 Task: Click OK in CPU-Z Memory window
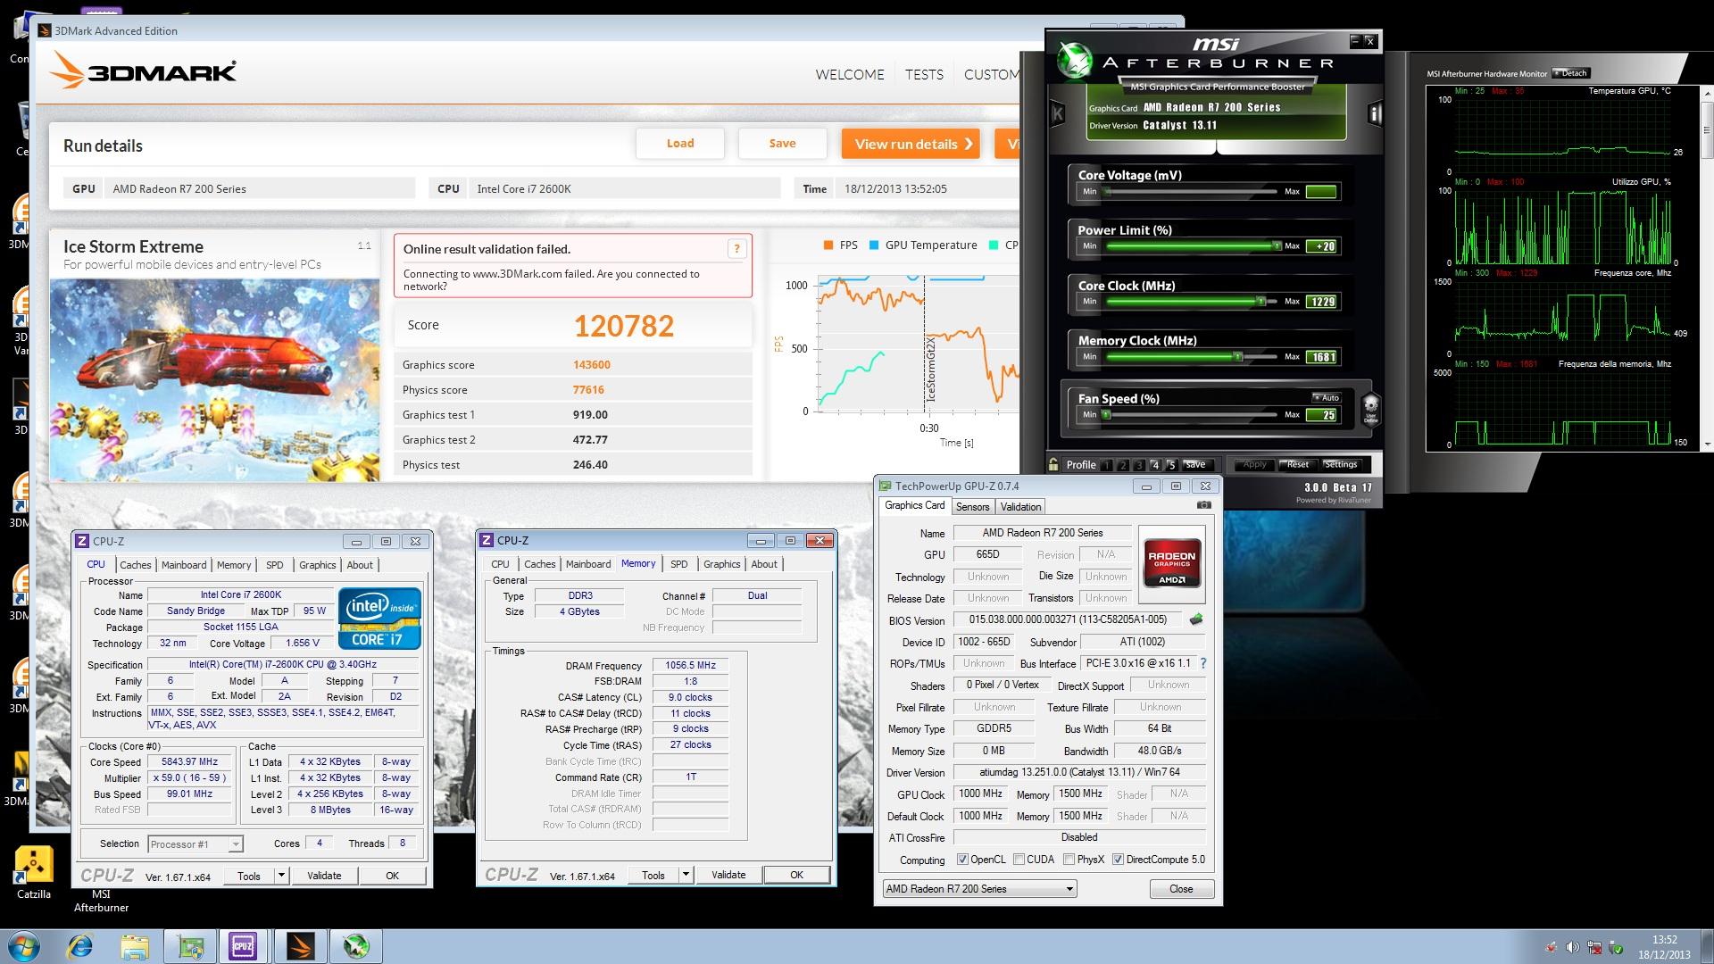point(796,876)
